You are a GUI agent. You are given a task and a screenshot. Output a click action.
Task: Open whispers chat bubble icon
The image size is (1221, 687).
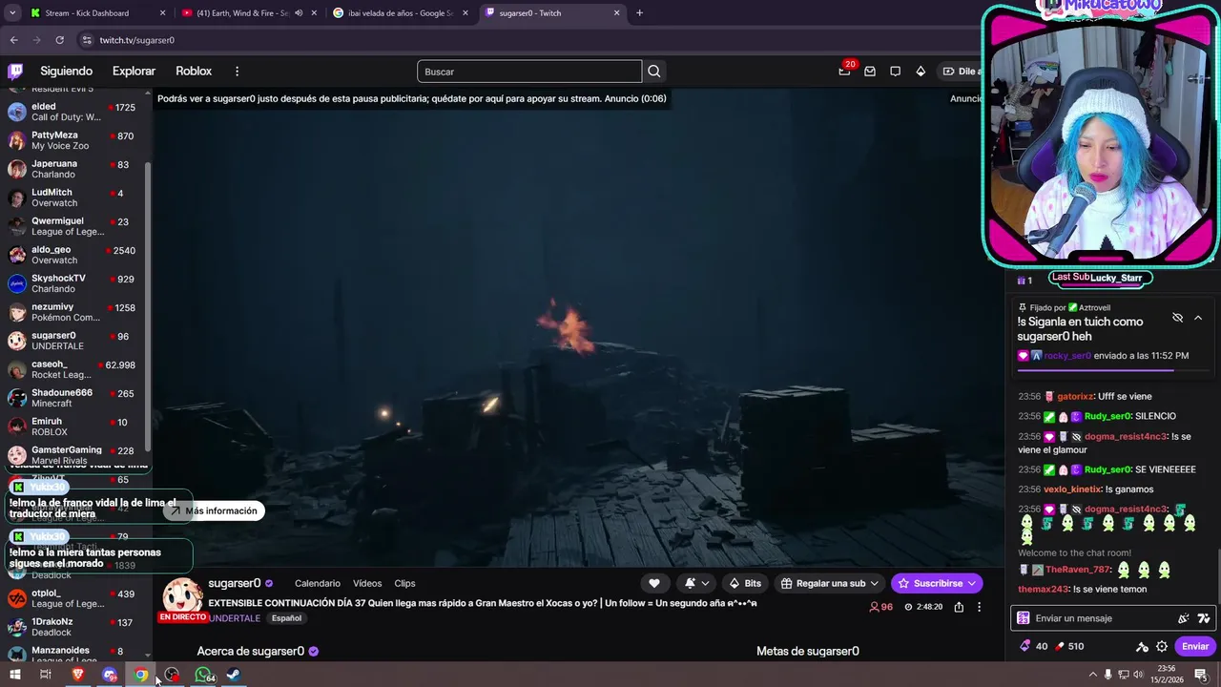pos(895,72)
